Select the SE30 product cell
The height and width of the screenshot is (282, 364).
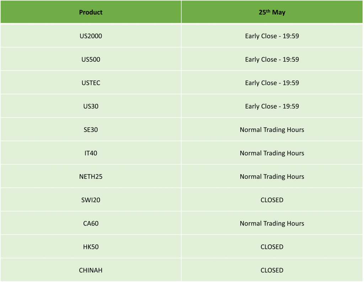click(91, 129)
